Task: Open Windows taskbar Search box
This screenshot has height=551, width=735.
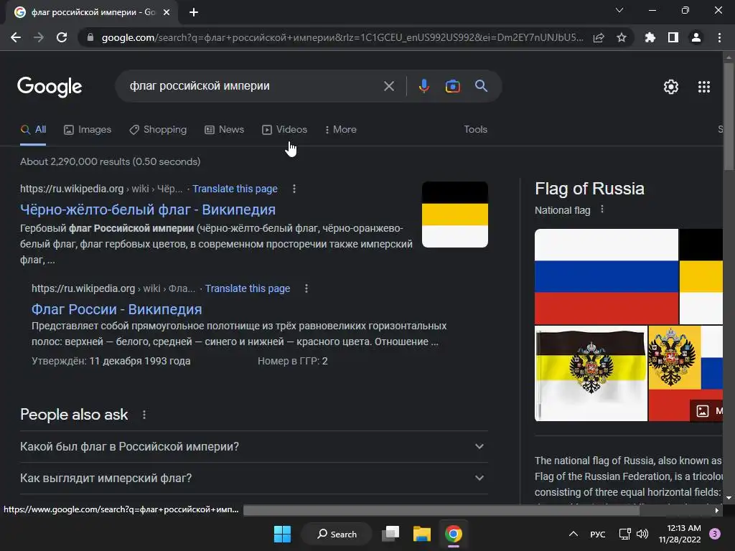Action: click(337, 534)
